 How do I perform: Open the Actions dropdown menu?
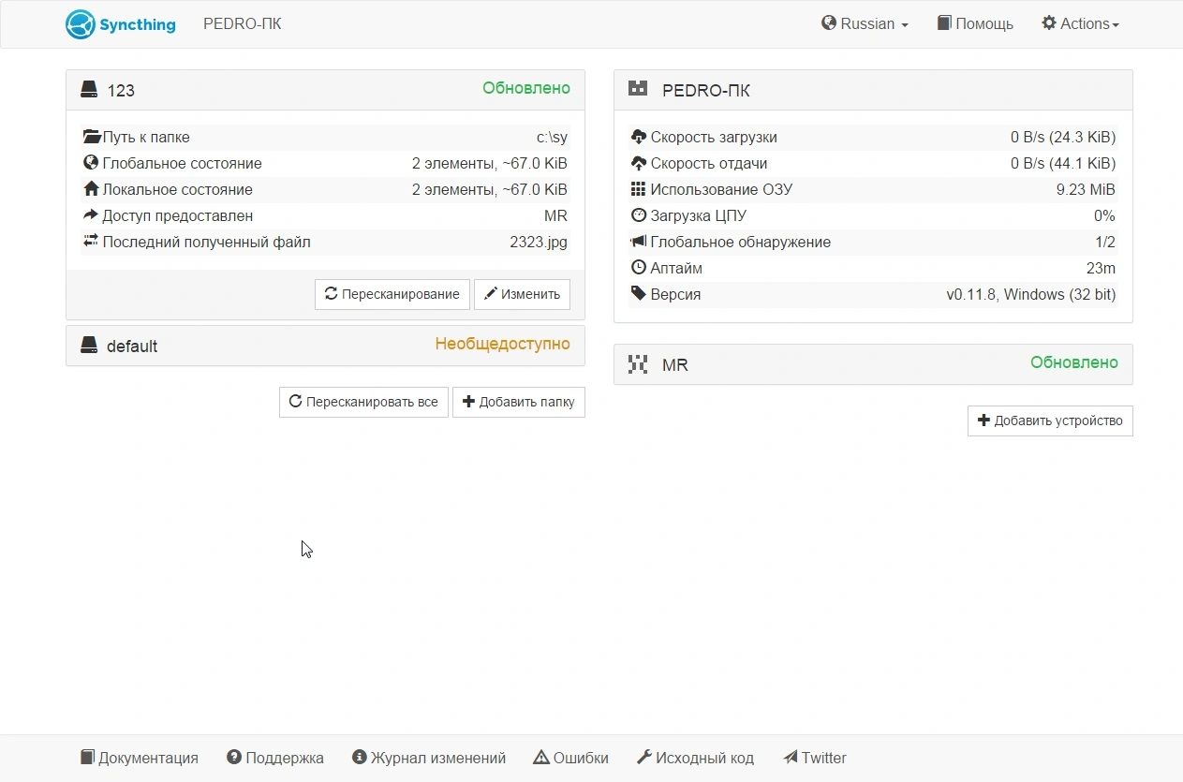pyautogui.click(x=1080, y=24)
